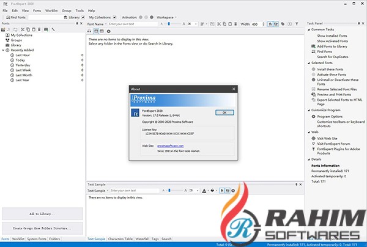Click Add to Library icon in Fonts toolbar
Viewport: 367px width, 247px height.
tap(46, 29)
